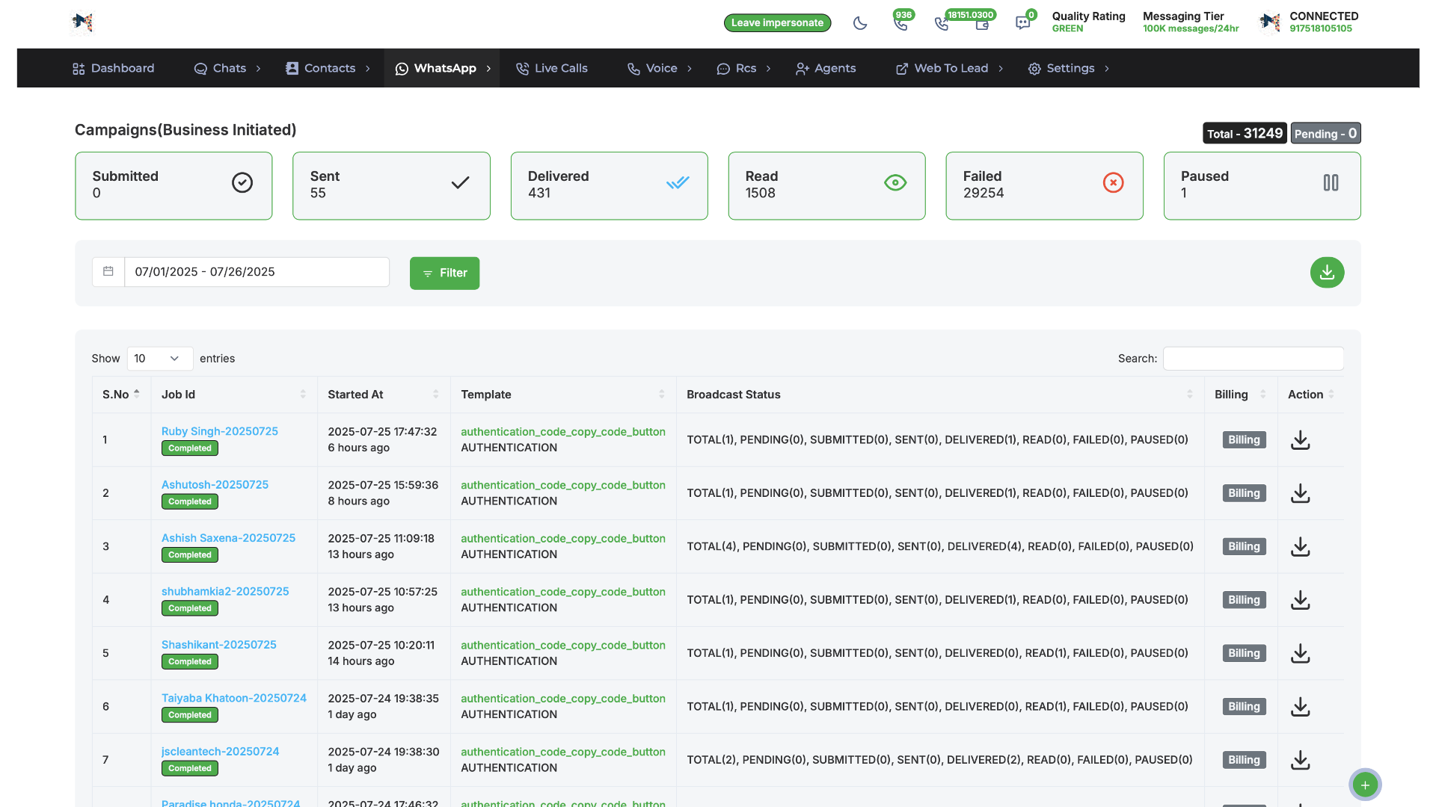
Task: Download report for Ruby Singh-20250725 campaign
Action: click(x=1300, y=440)
